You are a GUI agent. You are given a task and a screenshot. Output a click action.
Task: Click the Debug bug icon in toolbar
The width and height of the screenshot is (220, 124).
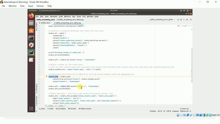point(181,20)
